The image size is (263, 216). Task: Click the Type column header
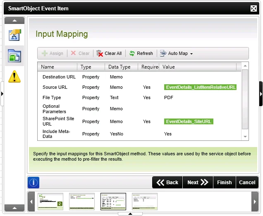click(x=91, y=67)
